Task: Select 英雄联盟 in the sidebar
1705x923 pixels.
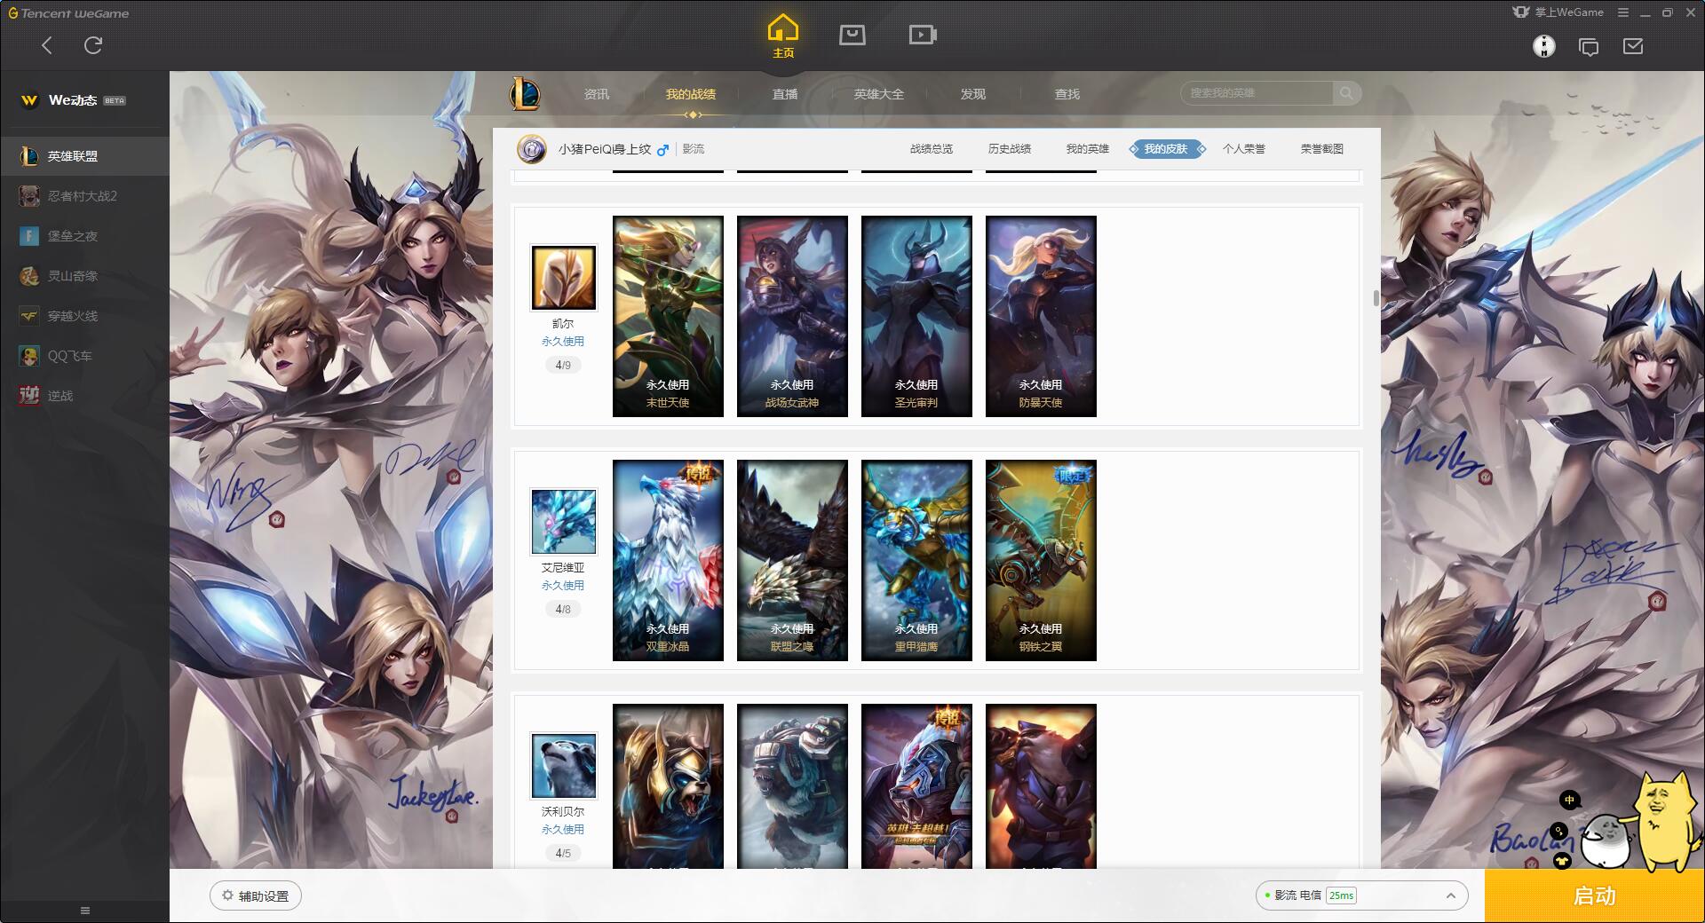Action: (x=84, y=156)
